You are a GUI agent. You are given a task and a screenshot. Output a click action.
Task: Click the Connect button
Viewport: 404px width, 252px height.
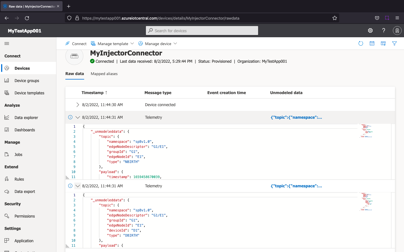76,44
